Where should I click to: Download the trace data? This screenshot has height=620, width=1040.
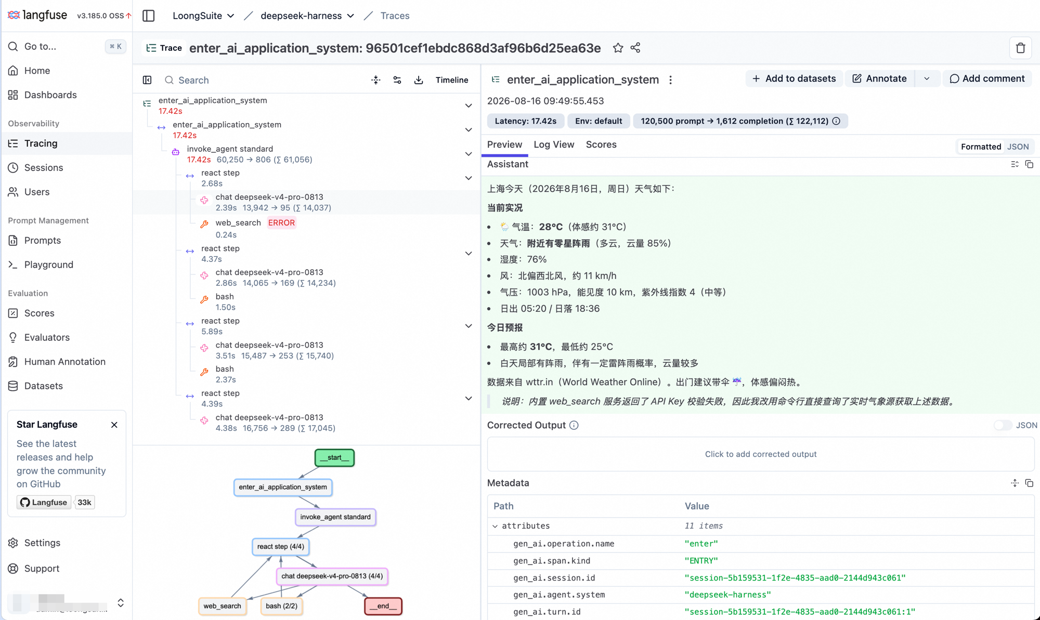point(419,80)
